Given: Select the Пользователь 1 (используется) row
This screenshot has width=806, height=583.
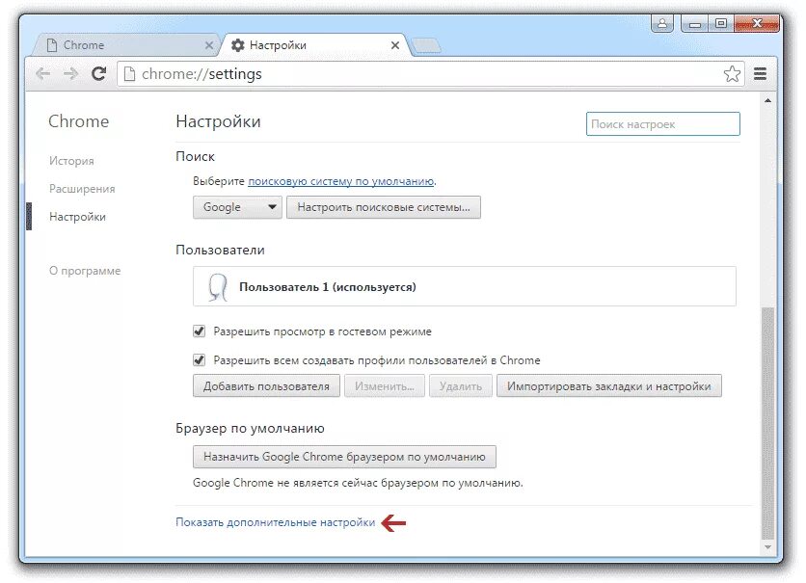Looking at the screenshot, I should click(465, 286).
